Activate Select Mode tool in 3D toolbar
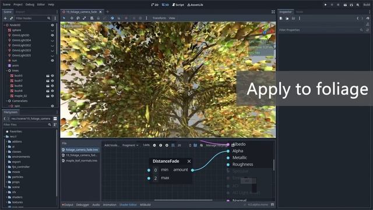Image resolution: width=373 pixels, height=210 pixels. 64,18
